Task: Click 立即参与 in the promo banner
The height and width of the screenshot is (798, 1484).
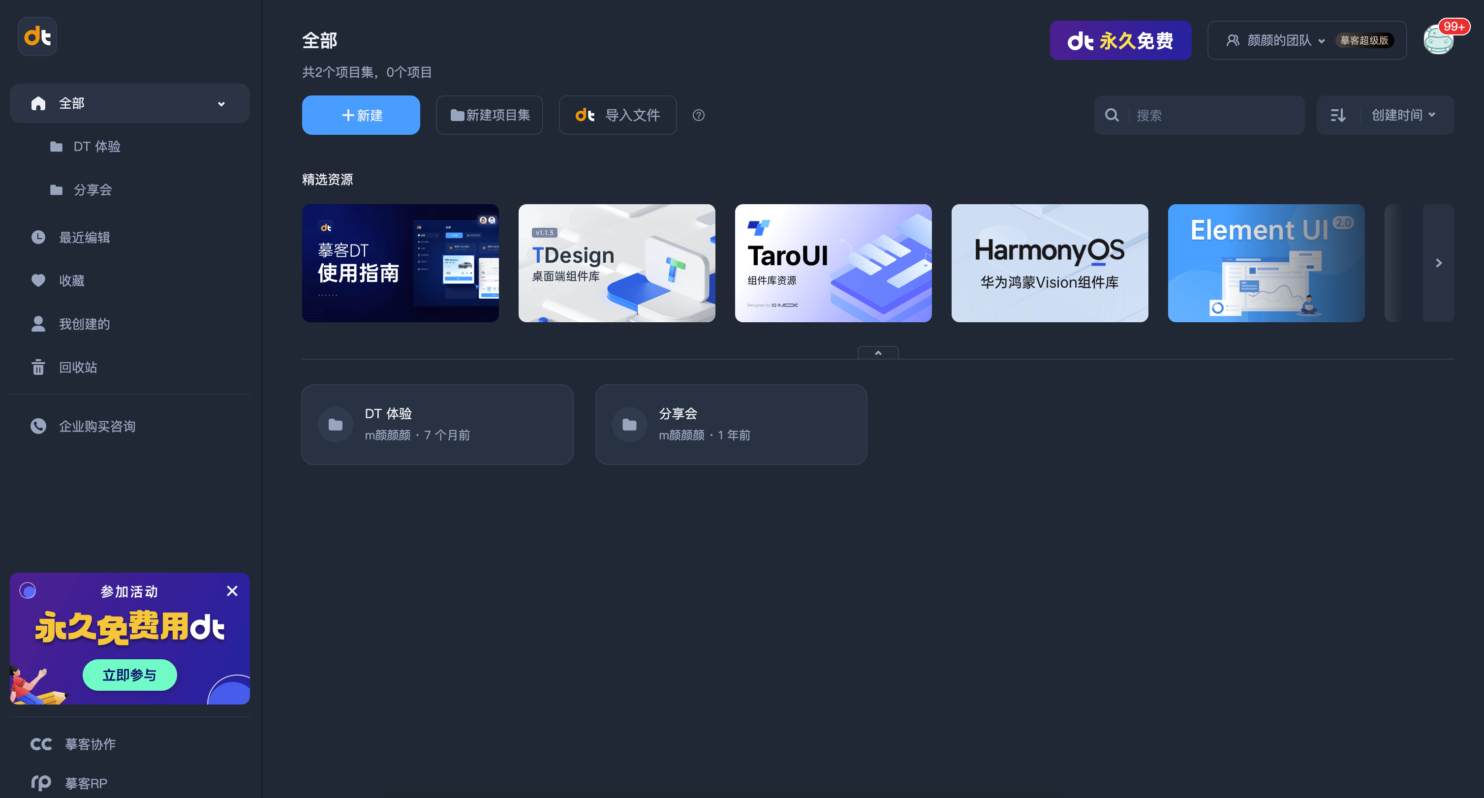Action: [129, 675]
